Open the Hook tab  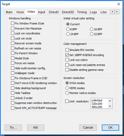click(20, 12)
